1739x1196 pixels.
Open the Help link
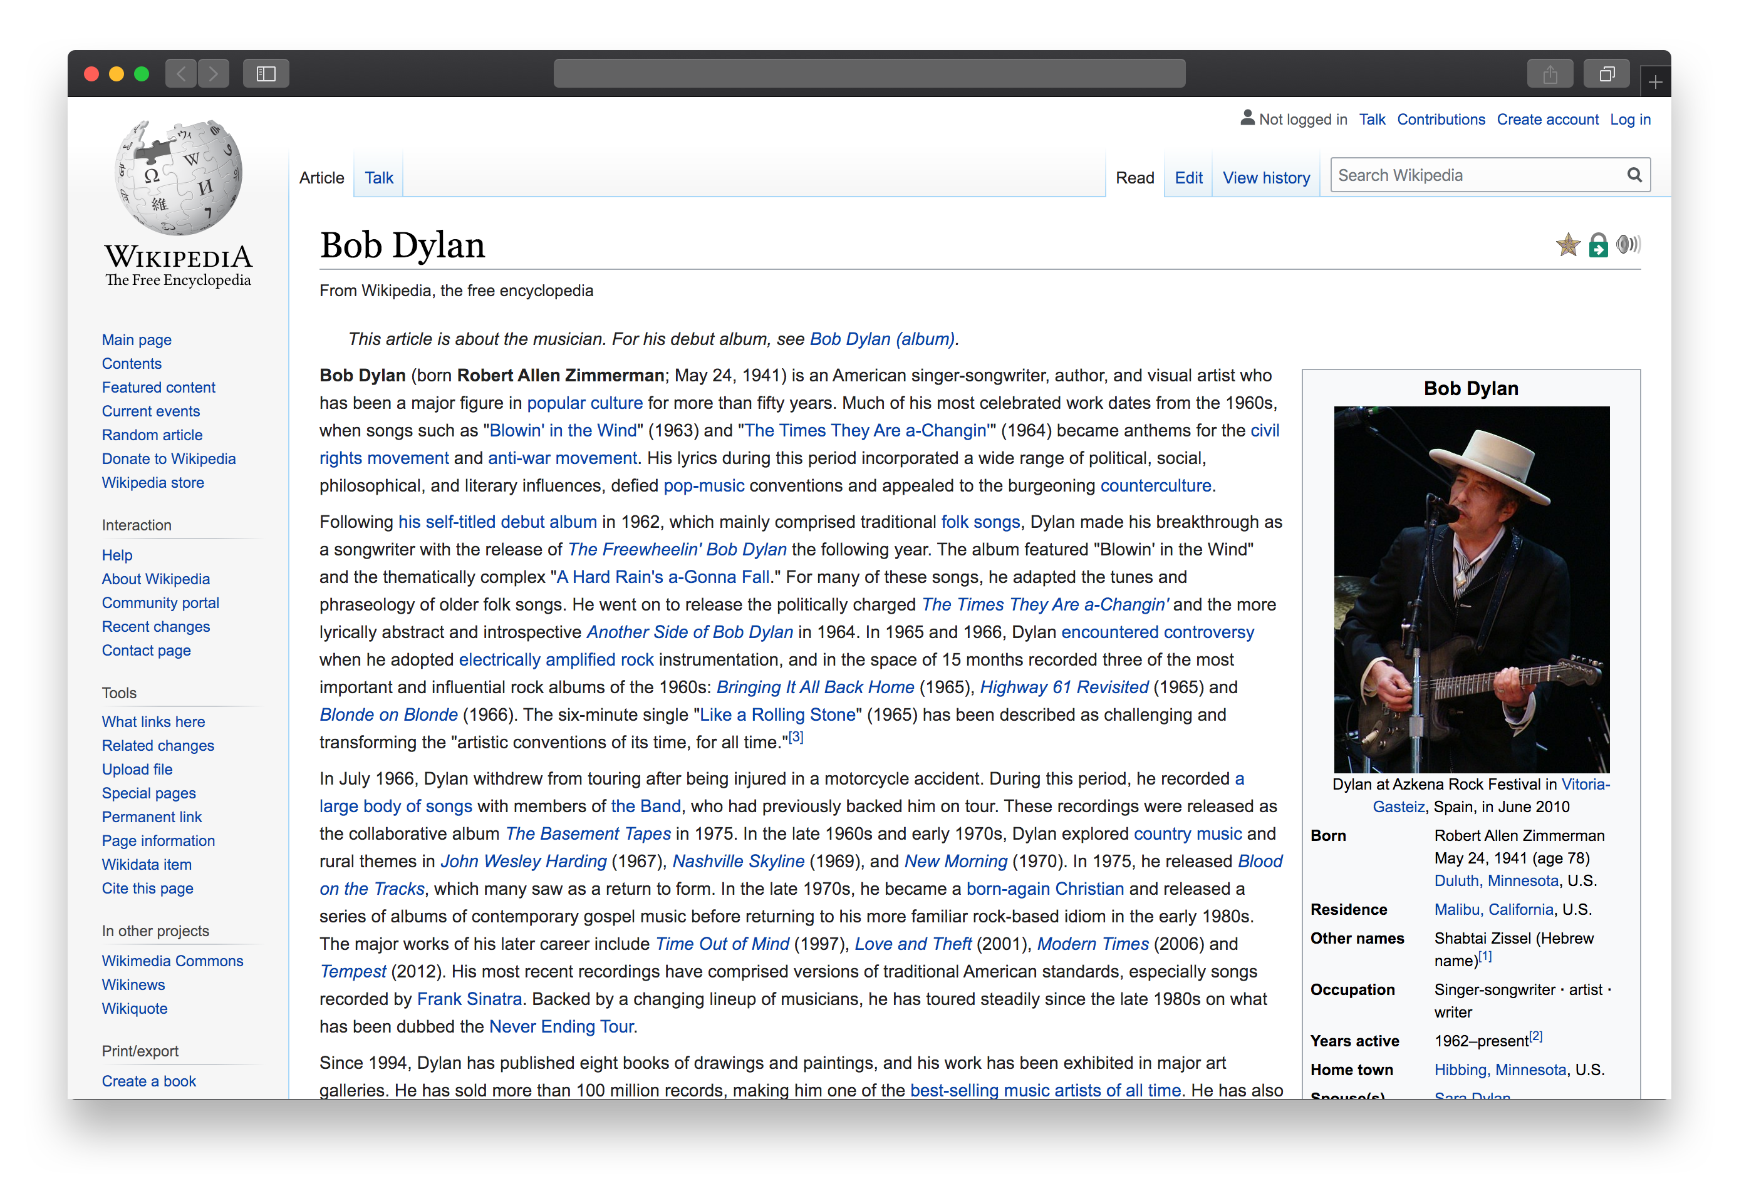117,555
